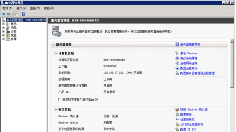Open the 更改系统属性 link
236x132 pixels.
[x=189, y=58]
